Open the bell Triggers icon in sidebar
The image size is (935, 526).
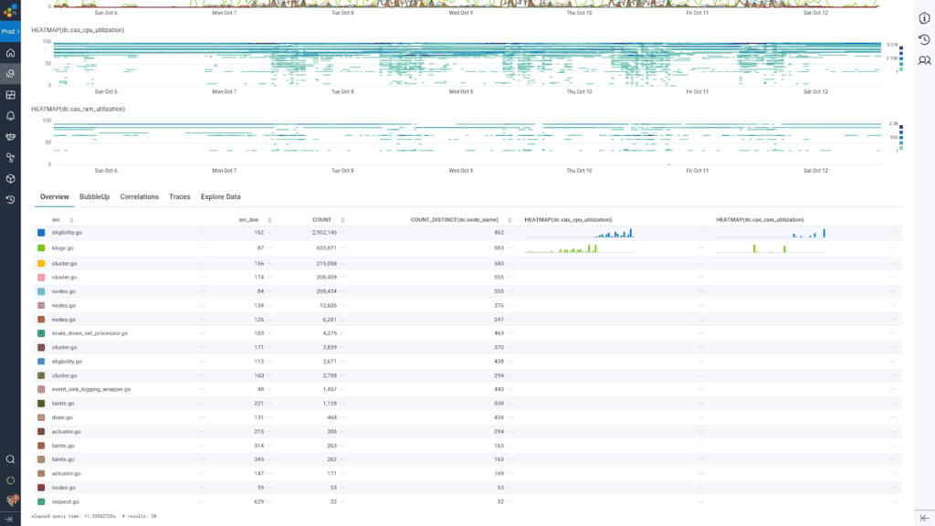10,116
